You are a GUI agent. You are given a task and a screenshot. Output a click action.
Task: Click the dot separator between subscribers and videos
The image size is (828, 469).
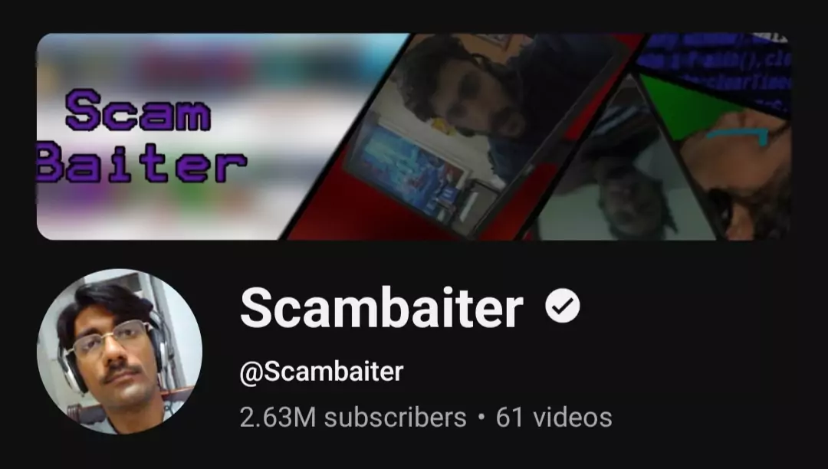tap(481, 418)
